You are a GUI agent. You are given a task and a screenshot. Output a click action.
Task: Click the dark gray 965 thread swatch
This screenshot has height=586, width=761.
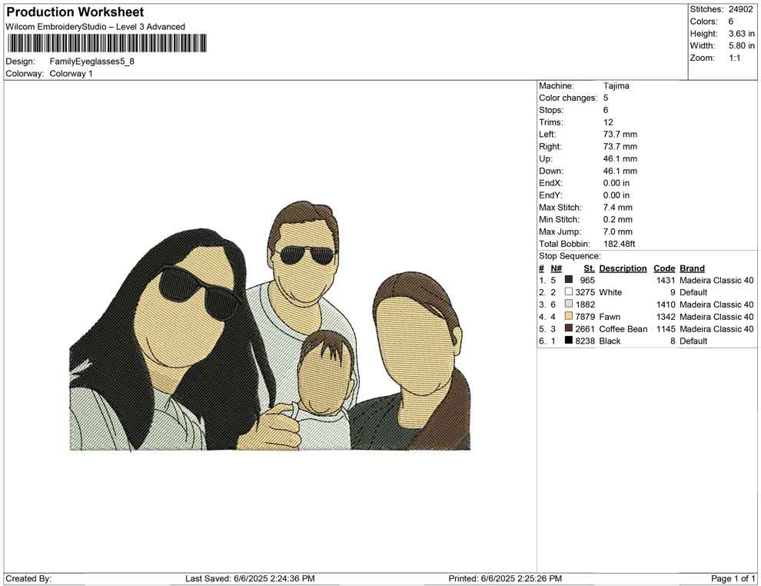[x=568, y=280]
